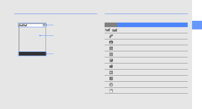This screenshot has height=109, width=202.
Task: Select the GPRS network G icon
Action: 111,48
